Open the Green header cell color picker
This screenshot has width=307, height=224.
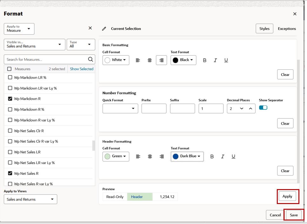(x=116, y=156)
